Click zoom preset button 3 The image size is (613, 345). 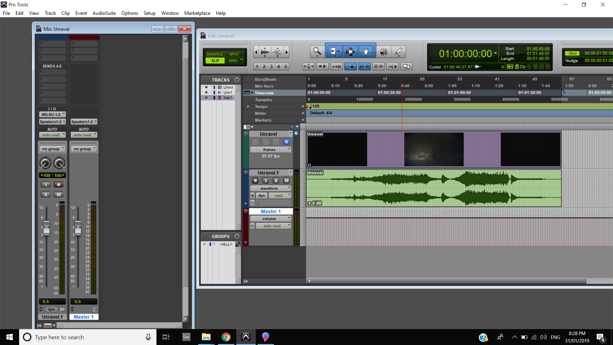tap(271, 66)
